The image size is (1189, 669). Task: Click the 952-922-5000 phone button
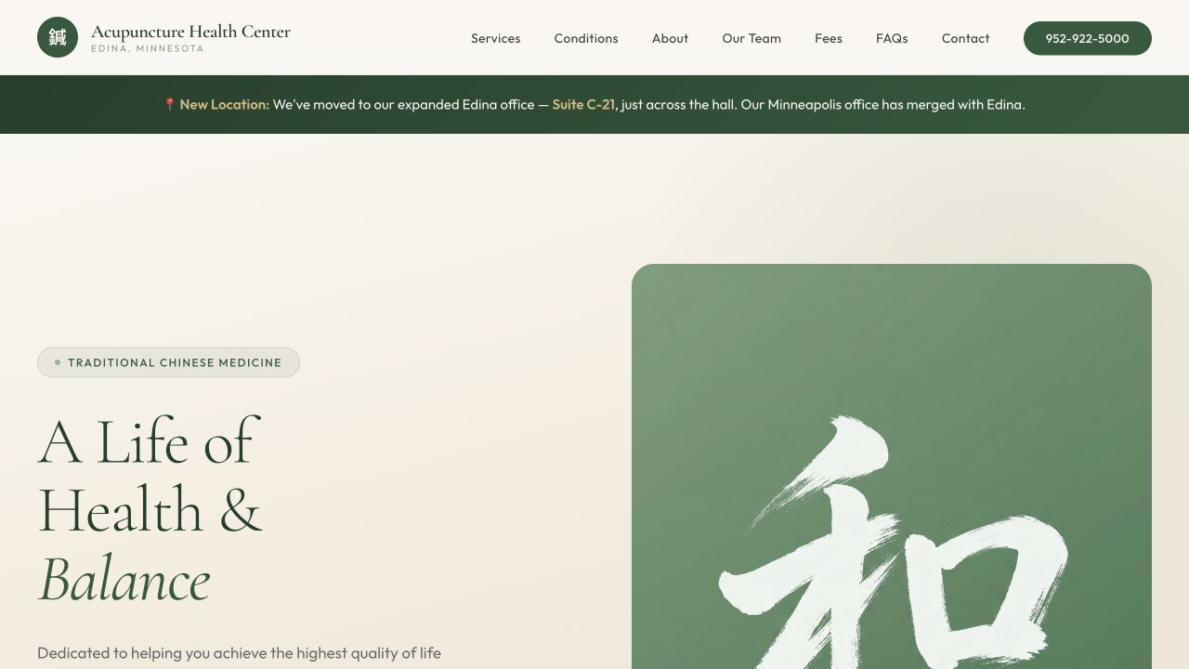1087,38
